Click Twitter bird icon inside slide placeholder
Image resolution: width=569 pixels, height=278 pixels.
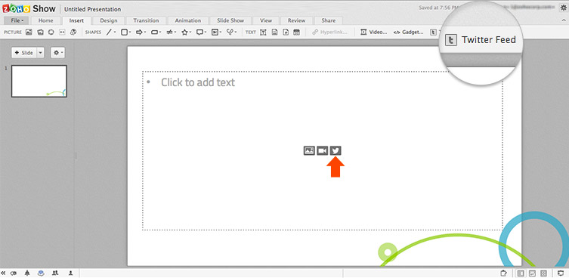coord(336,150)
